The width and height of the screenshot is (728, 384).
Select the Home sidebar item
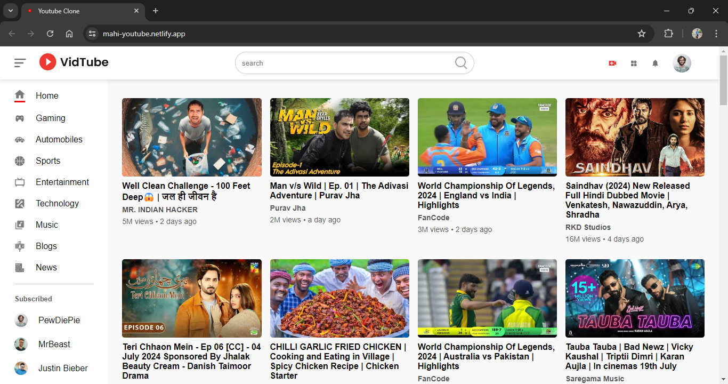click(x=47, y=95)
